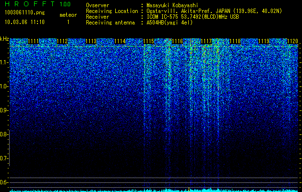Click the 1.1 frequency axis label
The height and width of the screenshot is (192, 302).
click(x=4, y=62)
